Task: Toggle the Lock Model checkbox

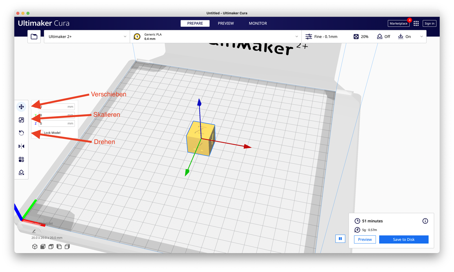Action: [x=41, y=133]
